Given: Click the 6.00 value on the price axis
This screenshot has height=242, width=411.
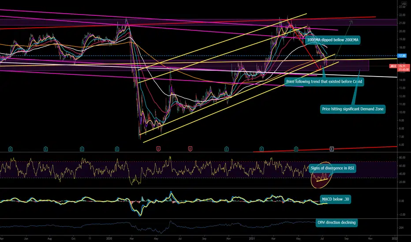Looking at the screenshot, I should [x=401, y=145].
